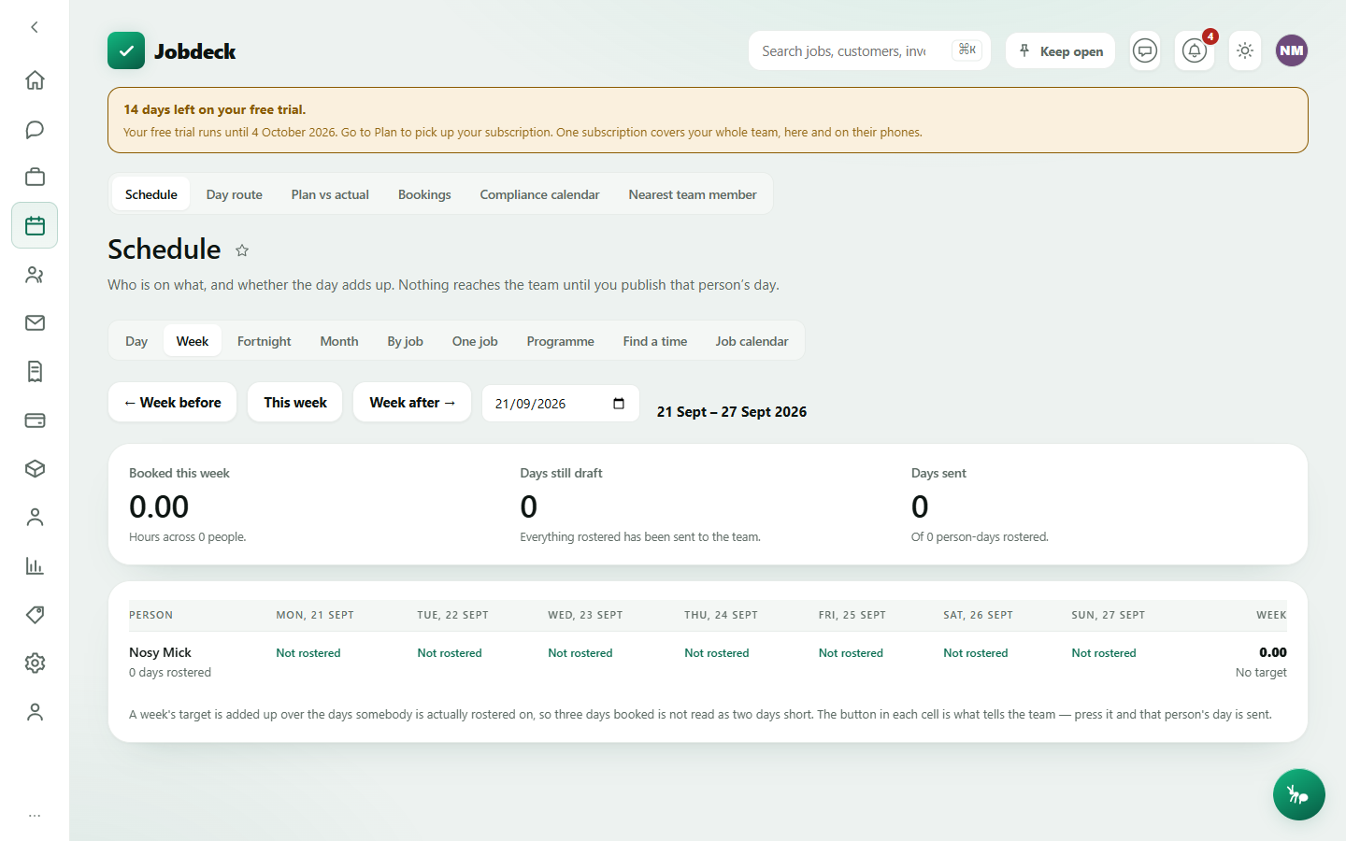Switch to the Compliance calendar tab
The image size is (1346, 841).
coord(539,194)
